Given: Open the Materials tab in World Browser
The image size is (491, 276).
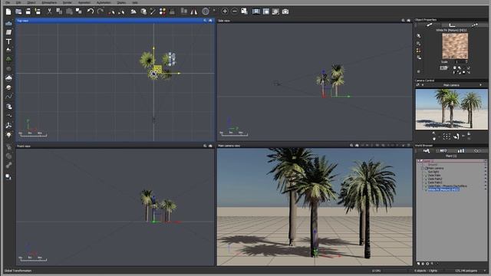Looking at the screenshot, I should [x=443, y=151].
